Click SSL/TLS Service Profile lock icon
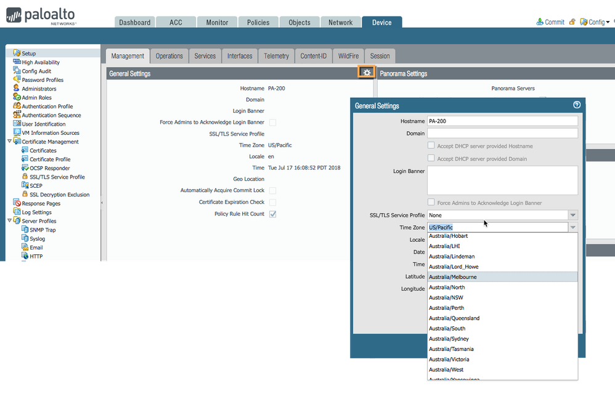 tap(25, 176)
